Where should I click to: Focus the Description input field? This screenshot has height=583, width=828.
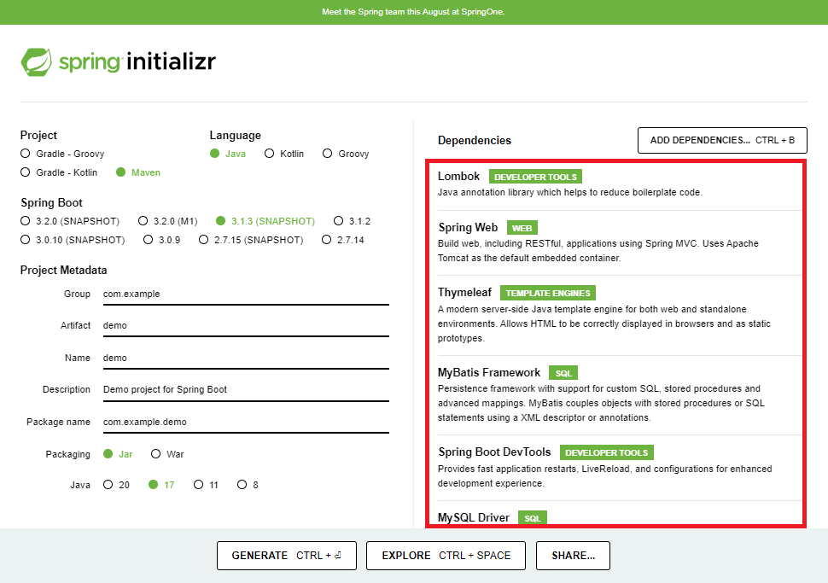point(246,390)
